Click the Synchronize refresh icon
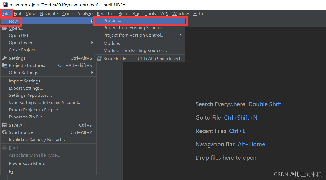Screen dimensions: 326x180 click(4, 132)
